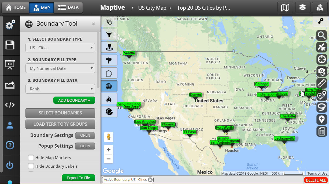
Task: Open the Boundary Fill Type dropdown
Action: (x=60, y=68)
